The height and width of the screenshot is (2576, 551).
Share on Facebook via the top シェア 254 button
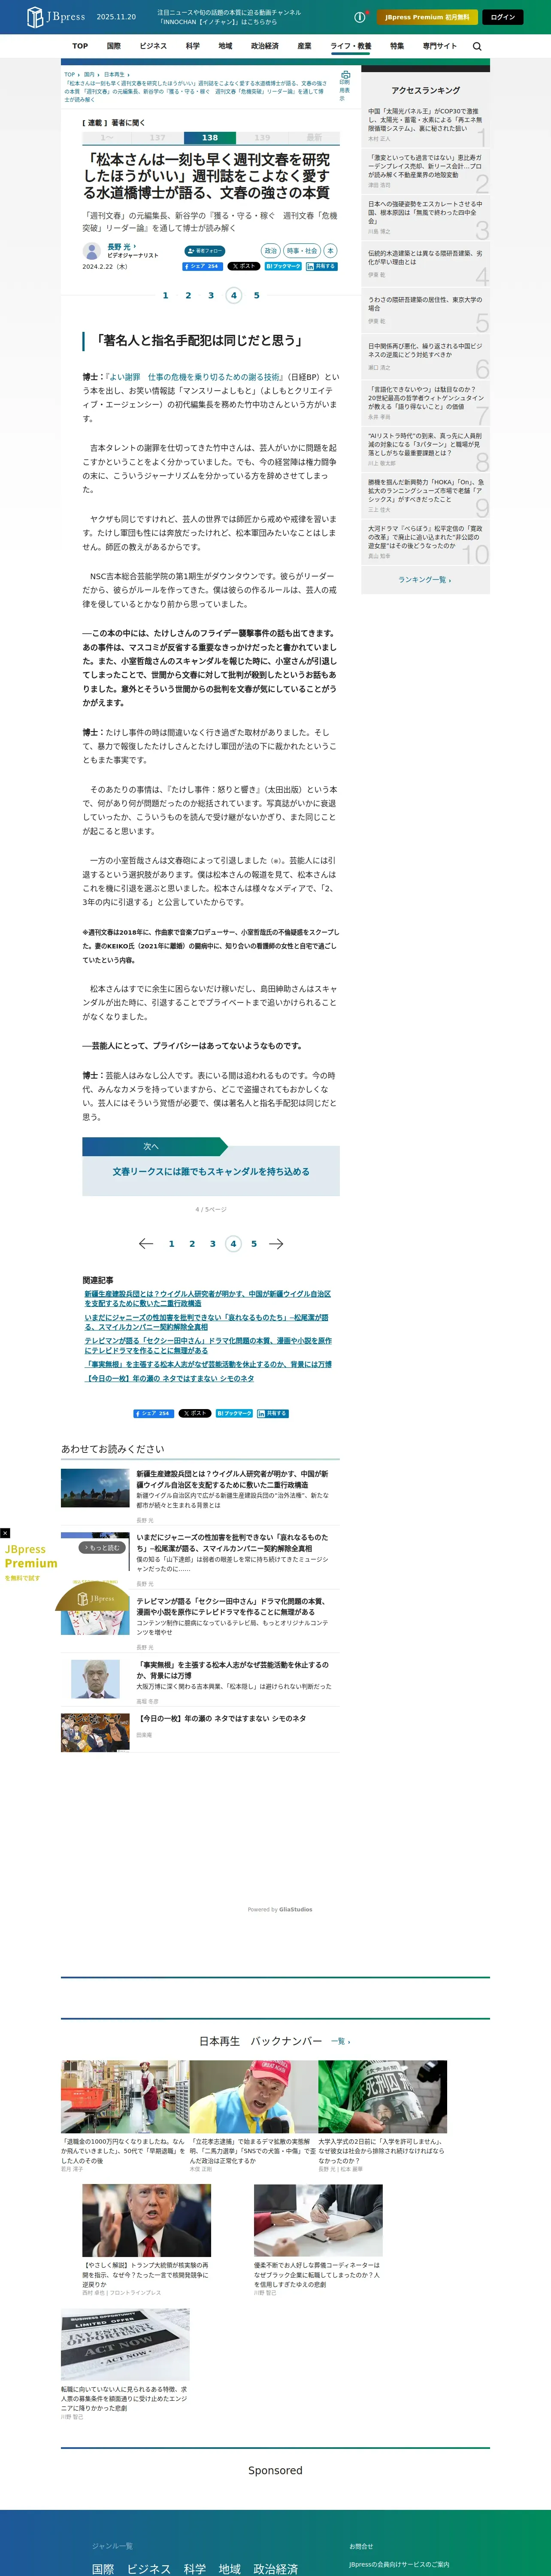pos(202,266)
